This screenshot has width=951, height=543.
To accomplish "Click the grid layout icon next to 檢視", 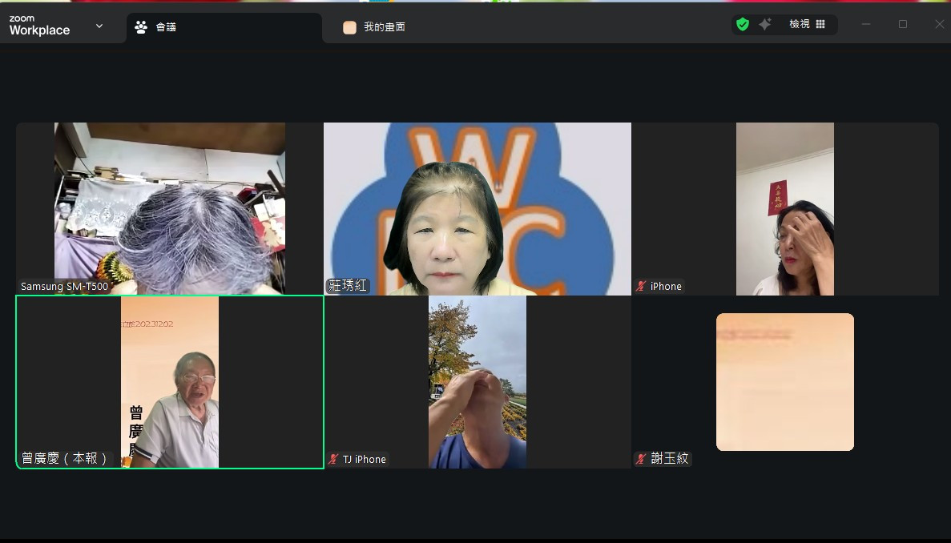I will click(820, 25).
